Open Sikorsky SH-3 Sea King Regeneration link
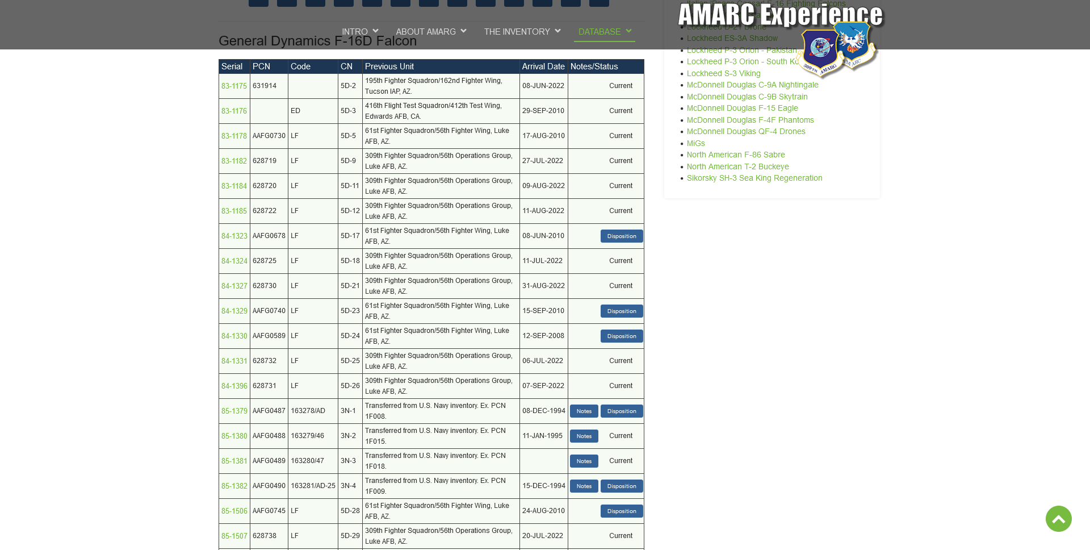This screenshot has width=1090, height=550. [x=754, y=178]
